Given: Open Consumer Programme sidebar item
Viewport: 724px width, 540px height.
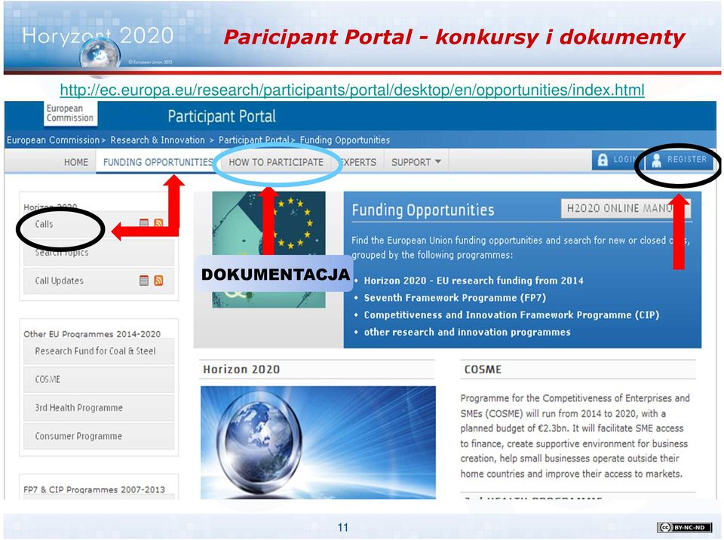Looking at the screenshot, I should click(x=99, y=436).
